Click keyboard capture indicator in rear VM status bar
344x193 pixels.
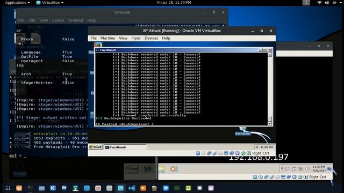(x=306, y=177)
